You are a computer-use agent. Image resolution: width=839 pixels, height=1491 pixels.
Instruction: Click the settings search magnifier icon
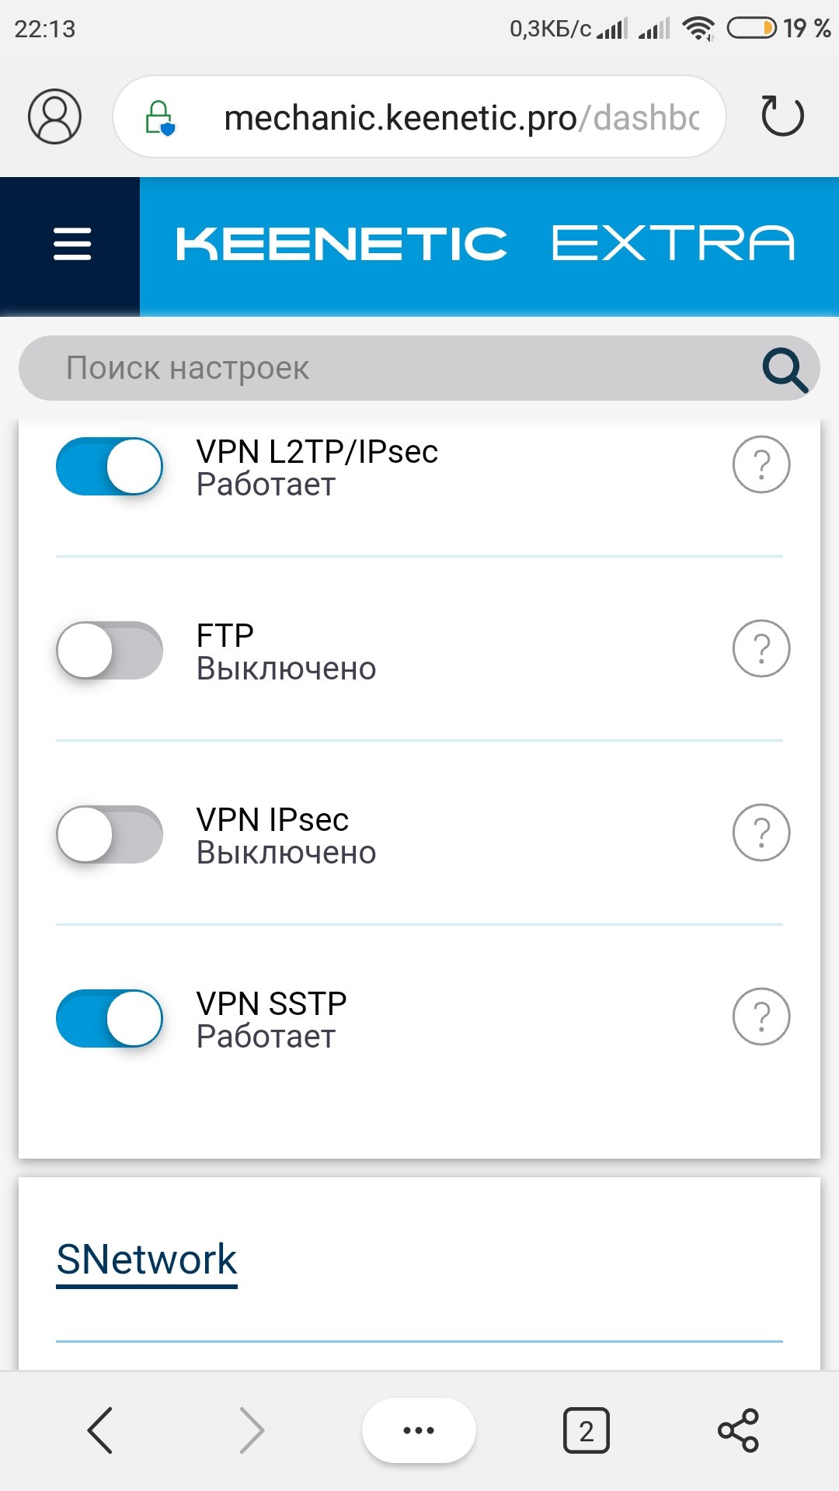pos(784,369)
